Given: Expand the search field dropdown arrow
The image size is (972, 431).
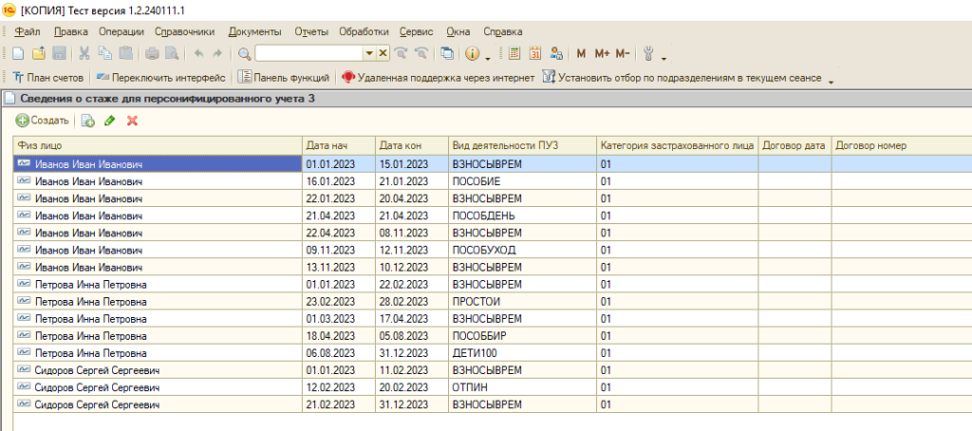Looking at the screenshot, I should coord(369,54).
